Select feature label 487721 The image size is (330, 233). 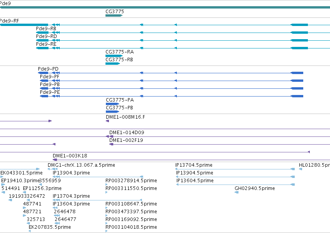click(x=32, y=212)
